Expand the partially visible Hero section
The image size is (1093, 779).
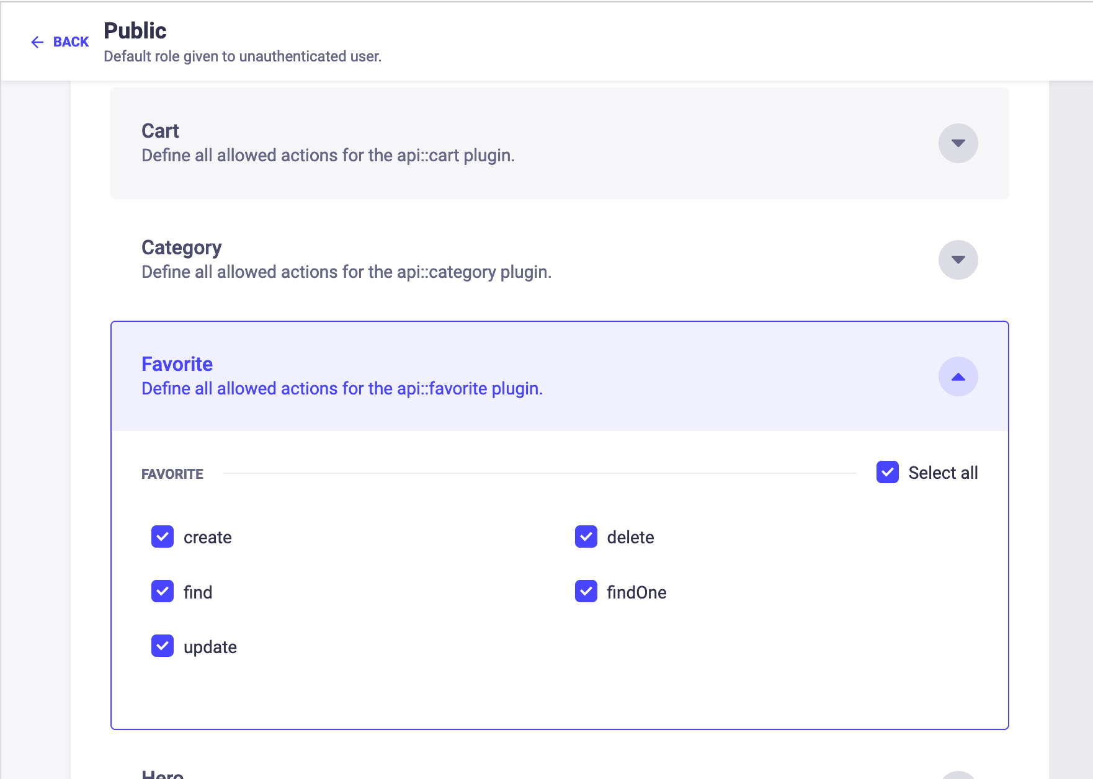[958, 775]
